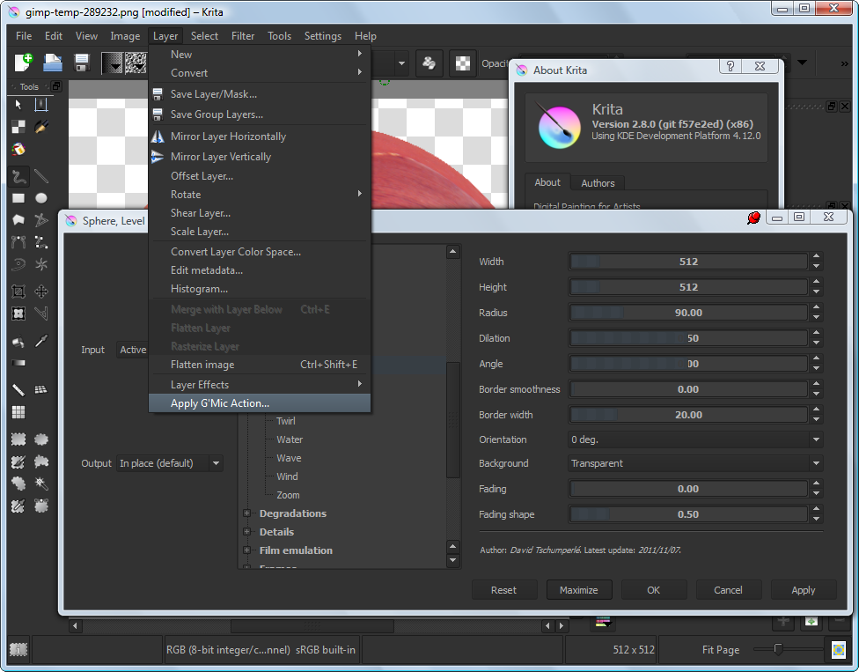Click the Apply button
The height and width of the screenshot is (672, 859).
pos(804,590)
